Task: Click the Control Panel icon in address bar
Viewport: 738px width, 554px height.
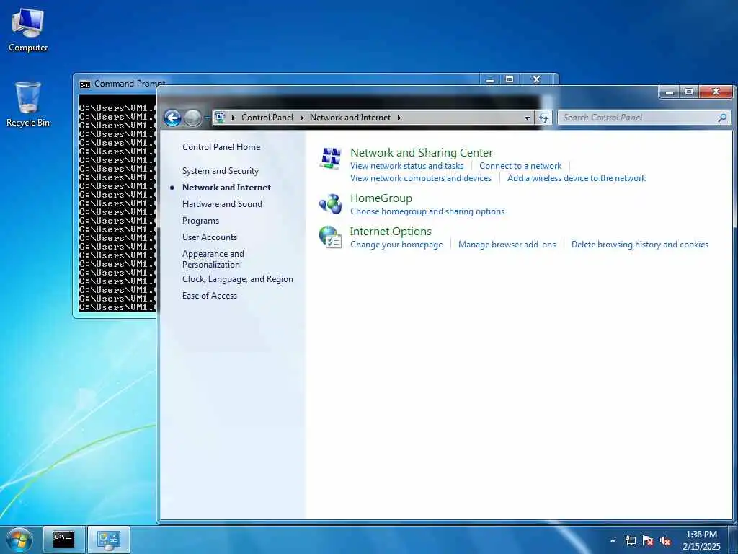Action: coord(221,118)
